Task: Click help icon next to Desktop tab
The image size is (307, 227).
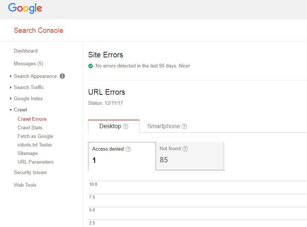Action: (x=126, y=126)
